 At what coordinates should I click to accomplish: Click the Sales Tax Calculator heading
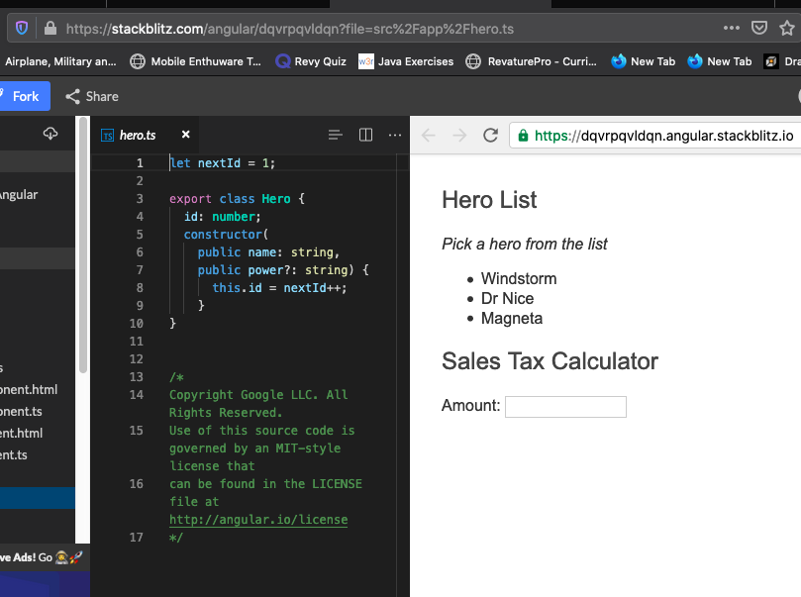click(x=550, y=361)
